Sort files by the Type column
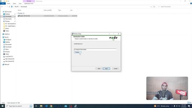The height and width of the screenshot is (108, 192). [59, 10]
